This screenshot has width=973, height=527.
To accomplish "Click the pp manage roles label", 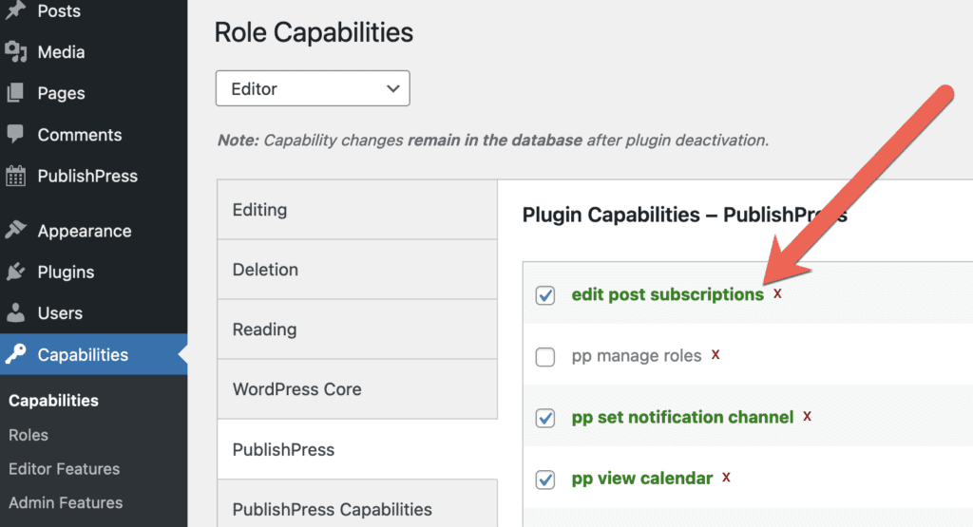I will pyautogui.click(x=636, y=356).
